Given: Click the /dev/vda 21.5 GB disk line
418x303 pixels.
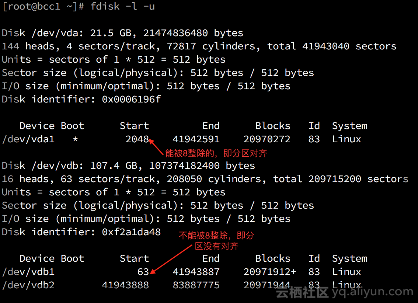Looking at the screenshot, I should [x=122, y=33].
